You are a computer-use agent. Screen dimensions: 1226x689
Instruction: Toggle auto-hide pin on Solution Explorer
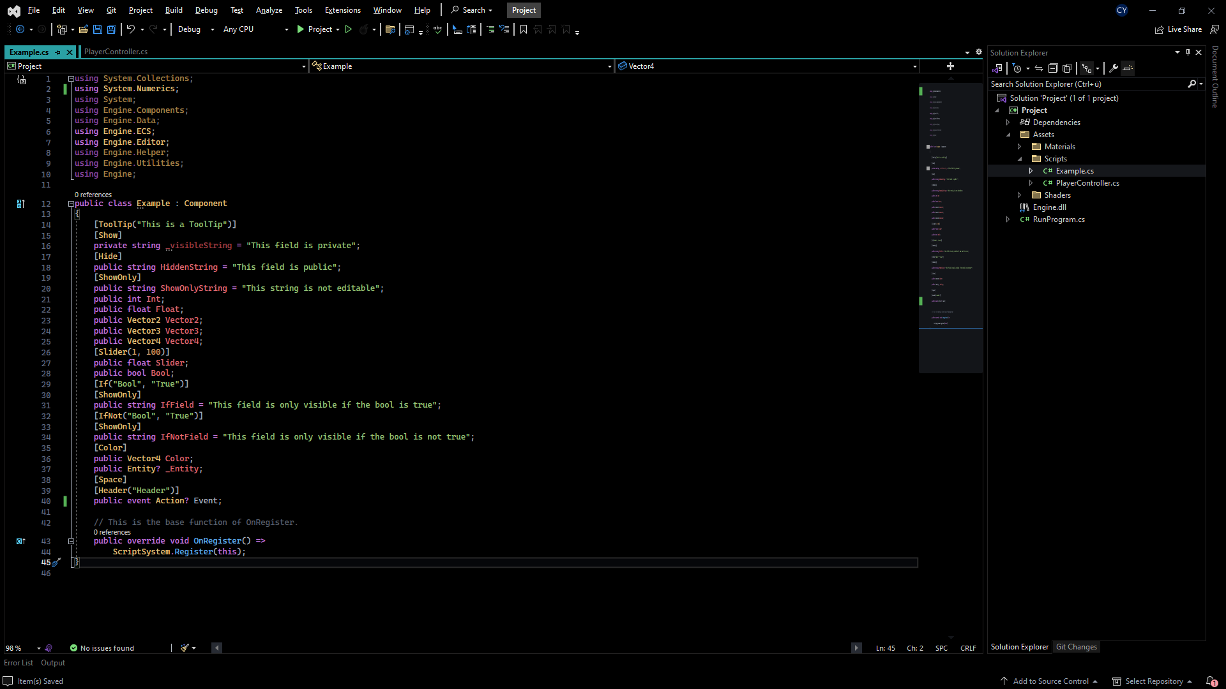(x=1188, y=52)
